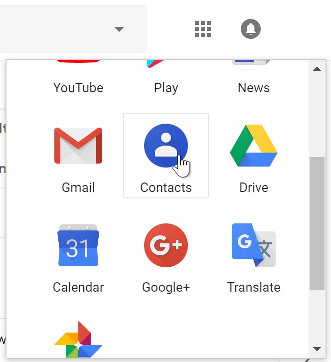Click the Play text label

pos(165,88)
